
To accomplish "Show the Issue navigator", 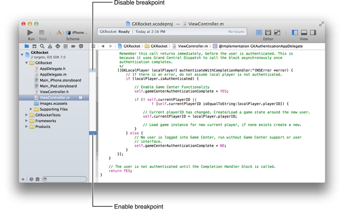I will pos(50,46).
